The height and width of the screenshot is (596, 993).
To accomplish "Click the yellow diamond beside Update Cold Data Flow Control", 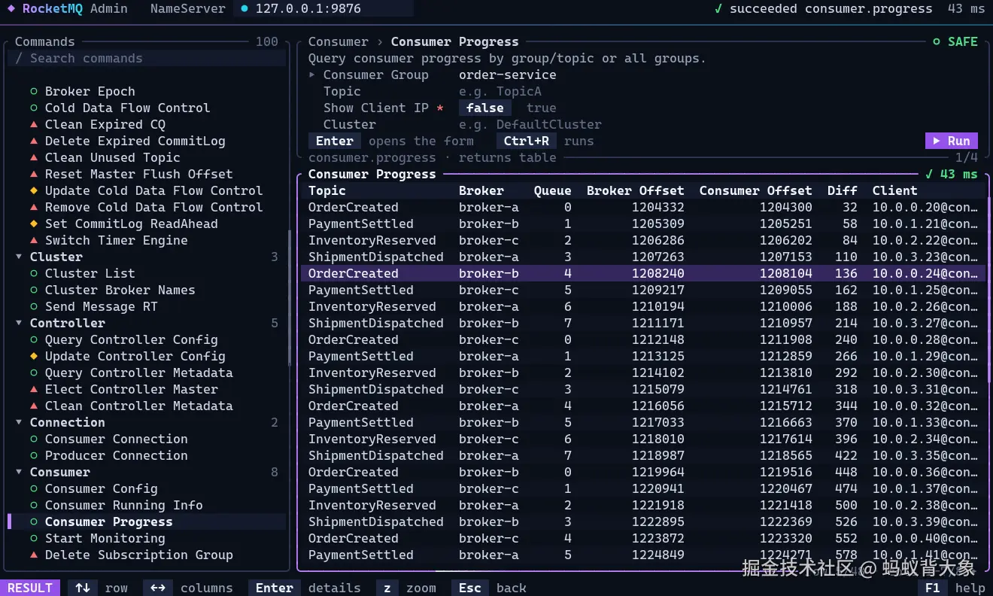I will [x=34, y=191].
